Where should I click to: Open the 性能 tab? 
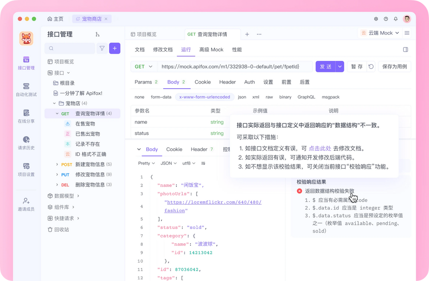click(237, 50)
